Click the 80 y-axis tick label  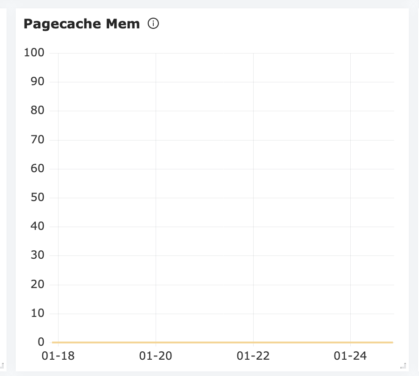coord(37,110)
